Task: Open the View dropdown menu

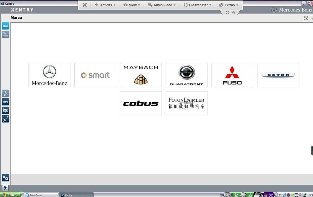Action: tap(132, 5)
